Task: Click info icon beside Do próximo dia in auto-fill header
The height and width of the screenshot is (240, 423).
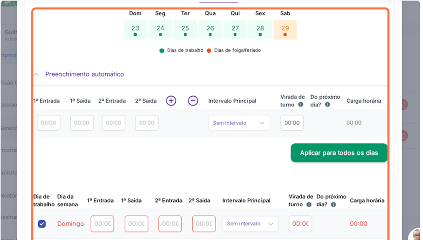Action: [328, 105]
